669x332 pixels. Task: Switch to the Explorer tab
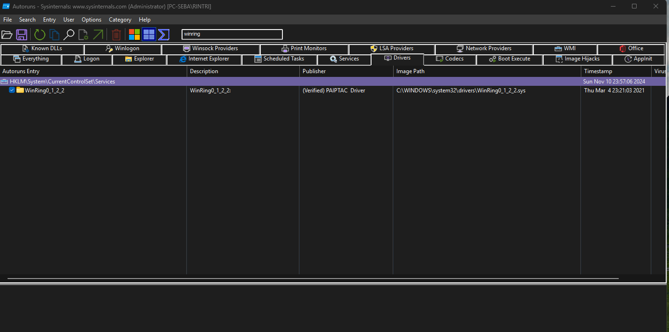[139, 59]
